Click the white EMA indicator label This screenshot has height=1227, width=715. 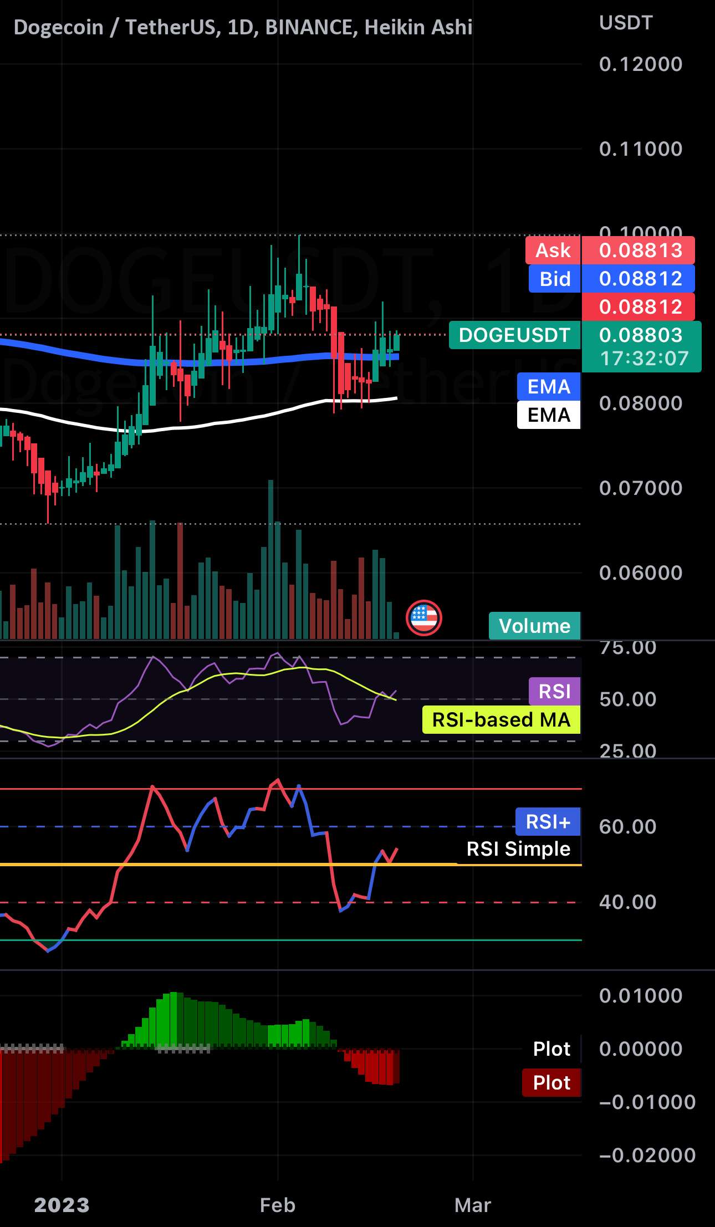549,415
